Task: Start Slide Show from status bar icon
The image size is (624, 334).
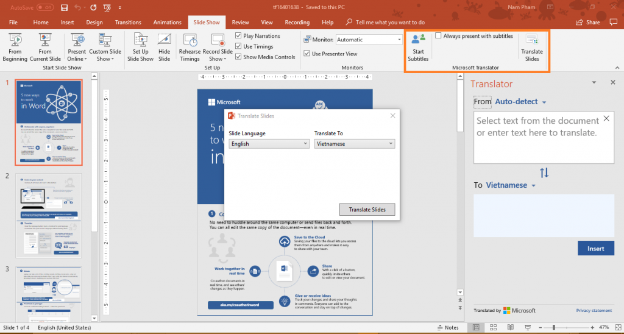Action: click(527, 327)
